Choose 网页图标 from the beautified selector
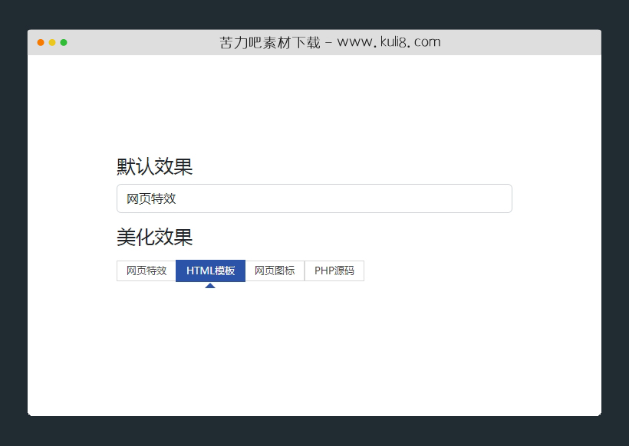Screen dimensions: 629x446 coord(275,271)
